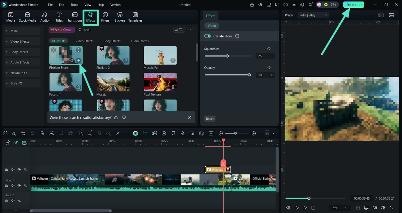This screenshot has width=402, height=213.
Task: Hide the effect track above Video 1
Action: pos(19,169)
